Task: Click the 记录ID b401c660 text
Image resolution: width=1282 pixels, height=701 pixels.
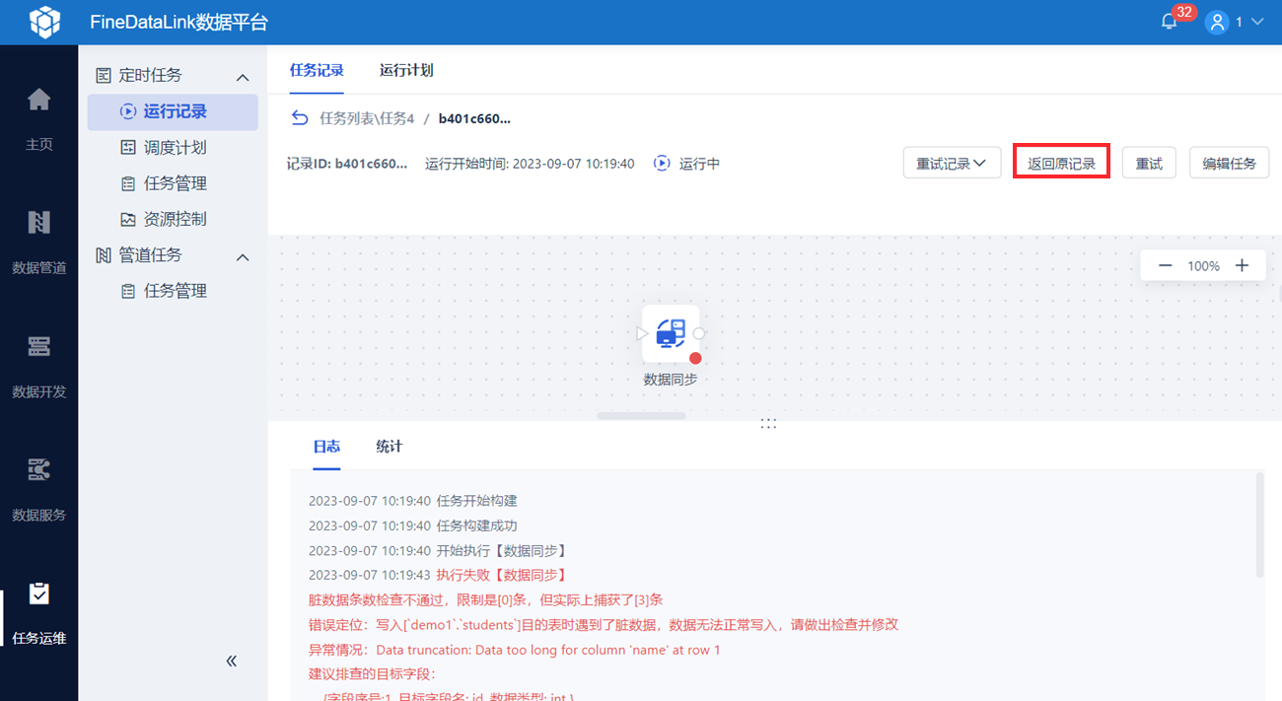Action: [x=347, y=164]
